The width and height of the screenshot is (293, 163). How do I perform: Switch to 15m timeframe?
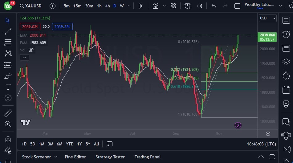coord(77,6)
